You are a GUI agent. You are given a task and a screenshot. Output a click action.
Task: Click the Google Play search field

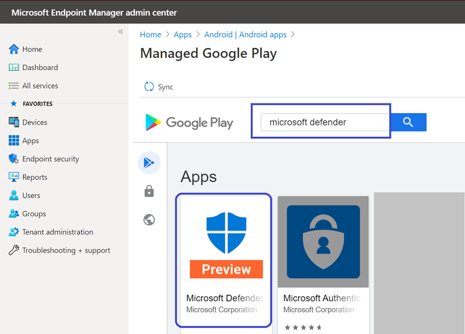tap(324, 122)
